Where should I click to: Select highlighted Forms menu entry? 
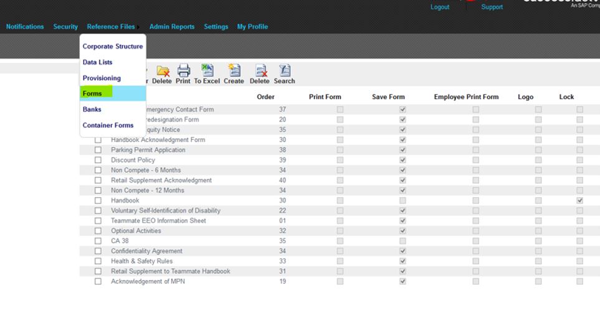point(113,93)
